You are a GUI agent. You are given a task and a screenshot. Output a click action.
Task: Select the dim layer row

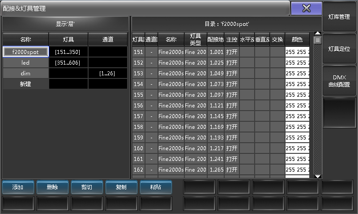(26, 73)
